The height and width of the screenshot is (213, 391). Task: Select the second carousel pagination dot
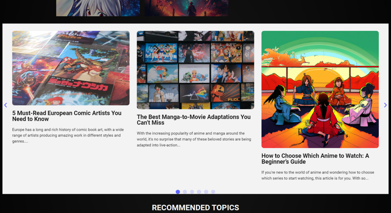point(185,192)
